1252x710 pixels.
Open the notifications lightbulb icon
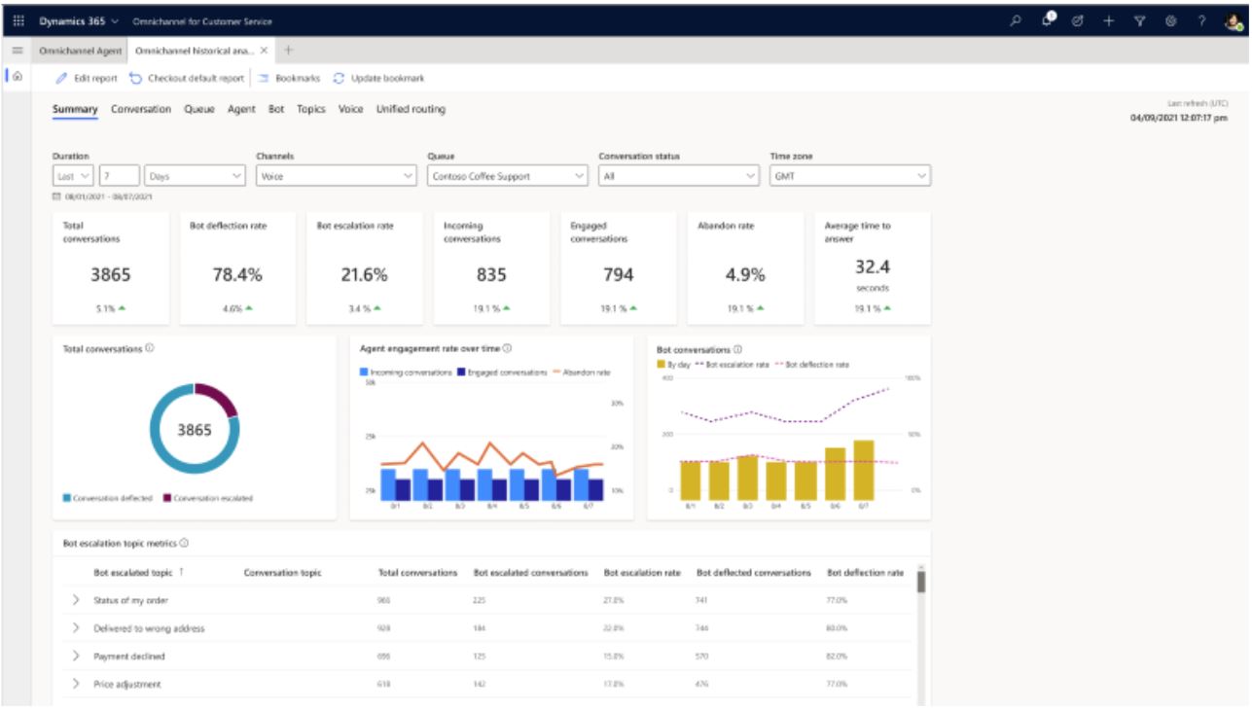[x=1048, y=20]
